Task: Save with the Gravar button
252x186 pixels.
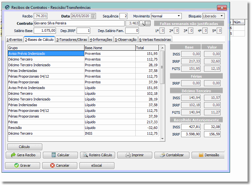Action: coord(23,165)
